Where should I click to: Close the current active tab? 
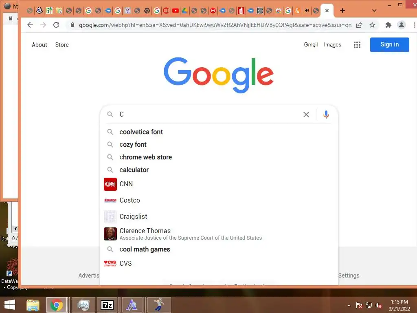327,11
